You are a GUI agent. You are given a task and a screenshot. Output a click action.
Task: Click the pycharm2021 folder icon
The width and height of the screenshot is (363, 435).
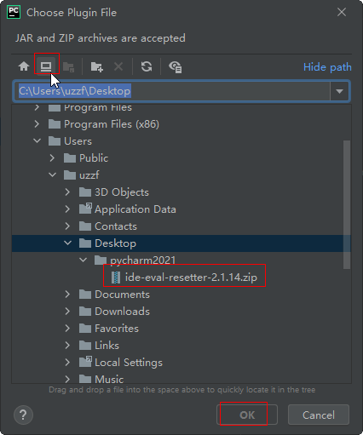(x=101, y=260)
